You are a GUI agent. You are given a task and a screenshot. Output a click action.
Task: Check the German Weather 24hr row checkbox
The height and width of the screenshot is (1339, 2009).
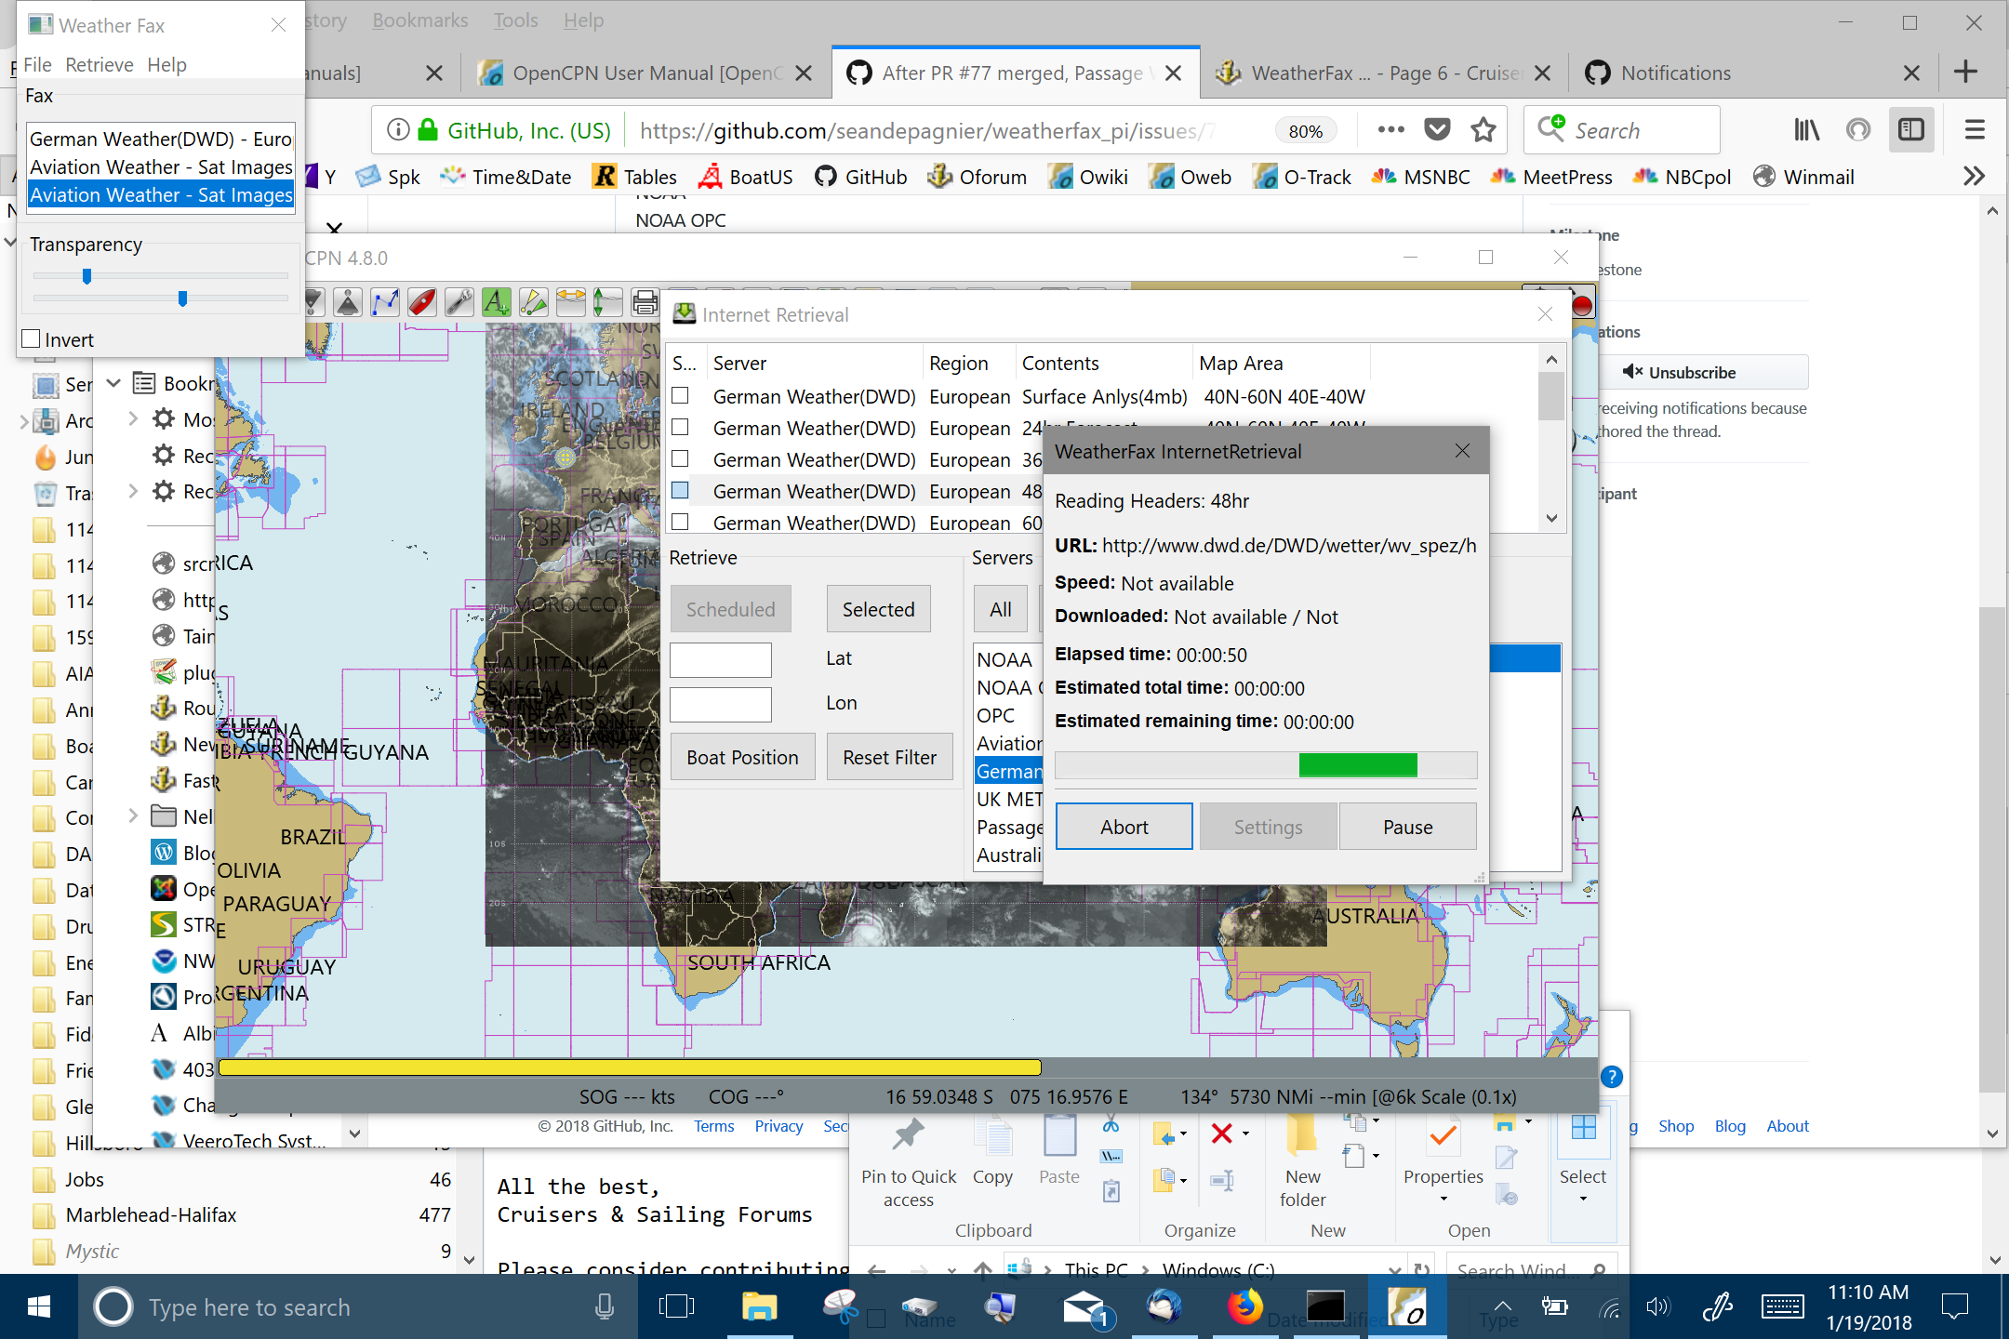click(681, 428)
